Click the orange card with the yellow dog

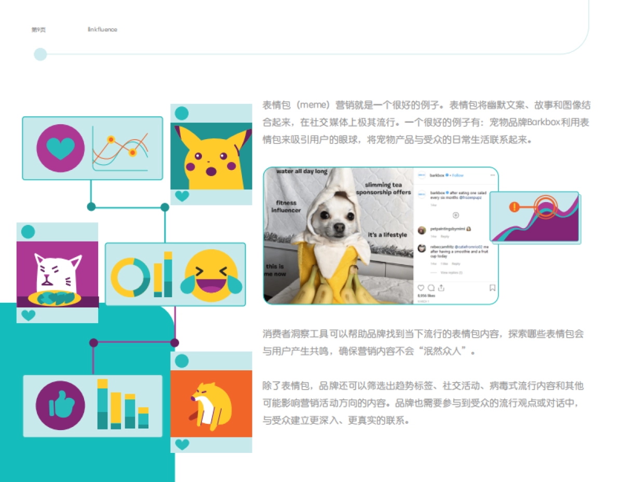point(211,404)
